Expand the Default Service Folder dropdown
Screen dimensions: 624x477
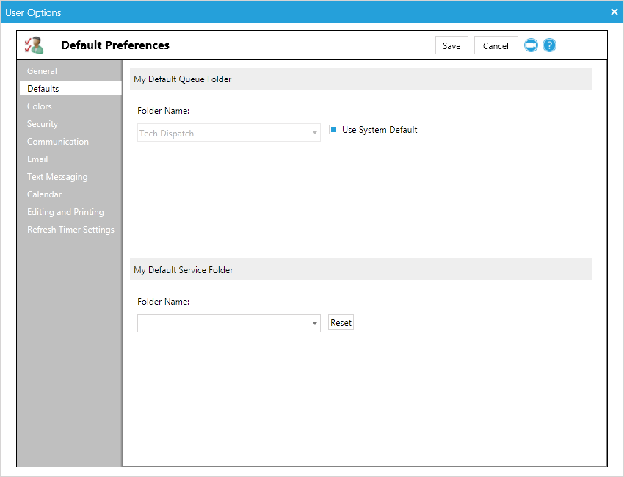coord(315,324)
